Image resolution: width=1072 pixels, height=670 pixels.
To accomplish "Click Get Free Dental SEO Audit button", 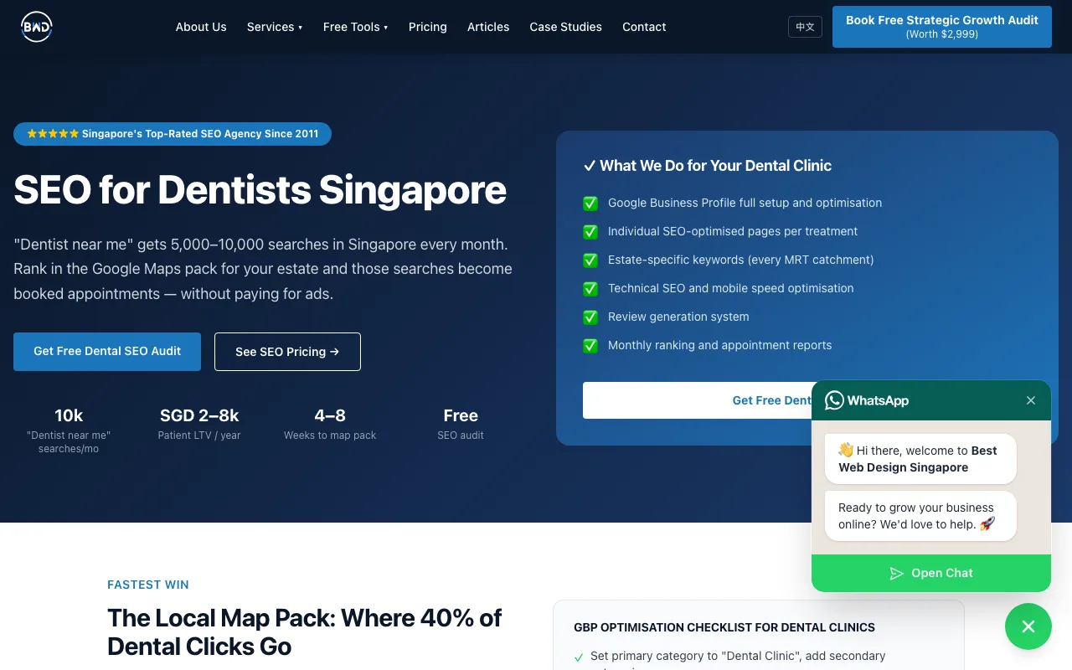I will click(x=107, y=352).
